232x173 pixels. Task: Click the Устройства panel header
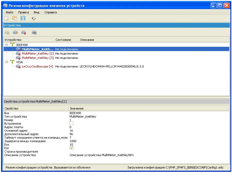(x=117, y=25)
